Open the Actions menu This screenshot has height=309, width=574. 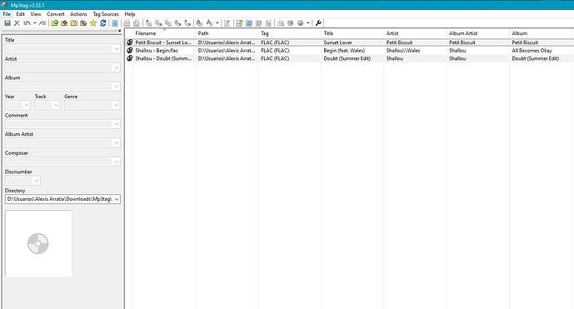(78, 14)
